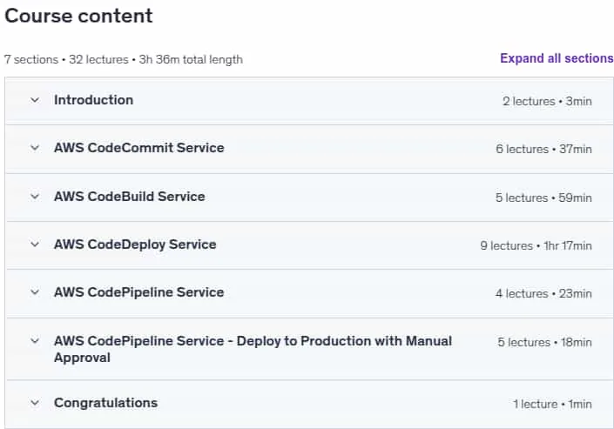Open the AWS CodePipeline Service title with 23min length
Image resolution: width=614 pixels, height=429 pixels.
pyautogui.click(x=139, y=292)
